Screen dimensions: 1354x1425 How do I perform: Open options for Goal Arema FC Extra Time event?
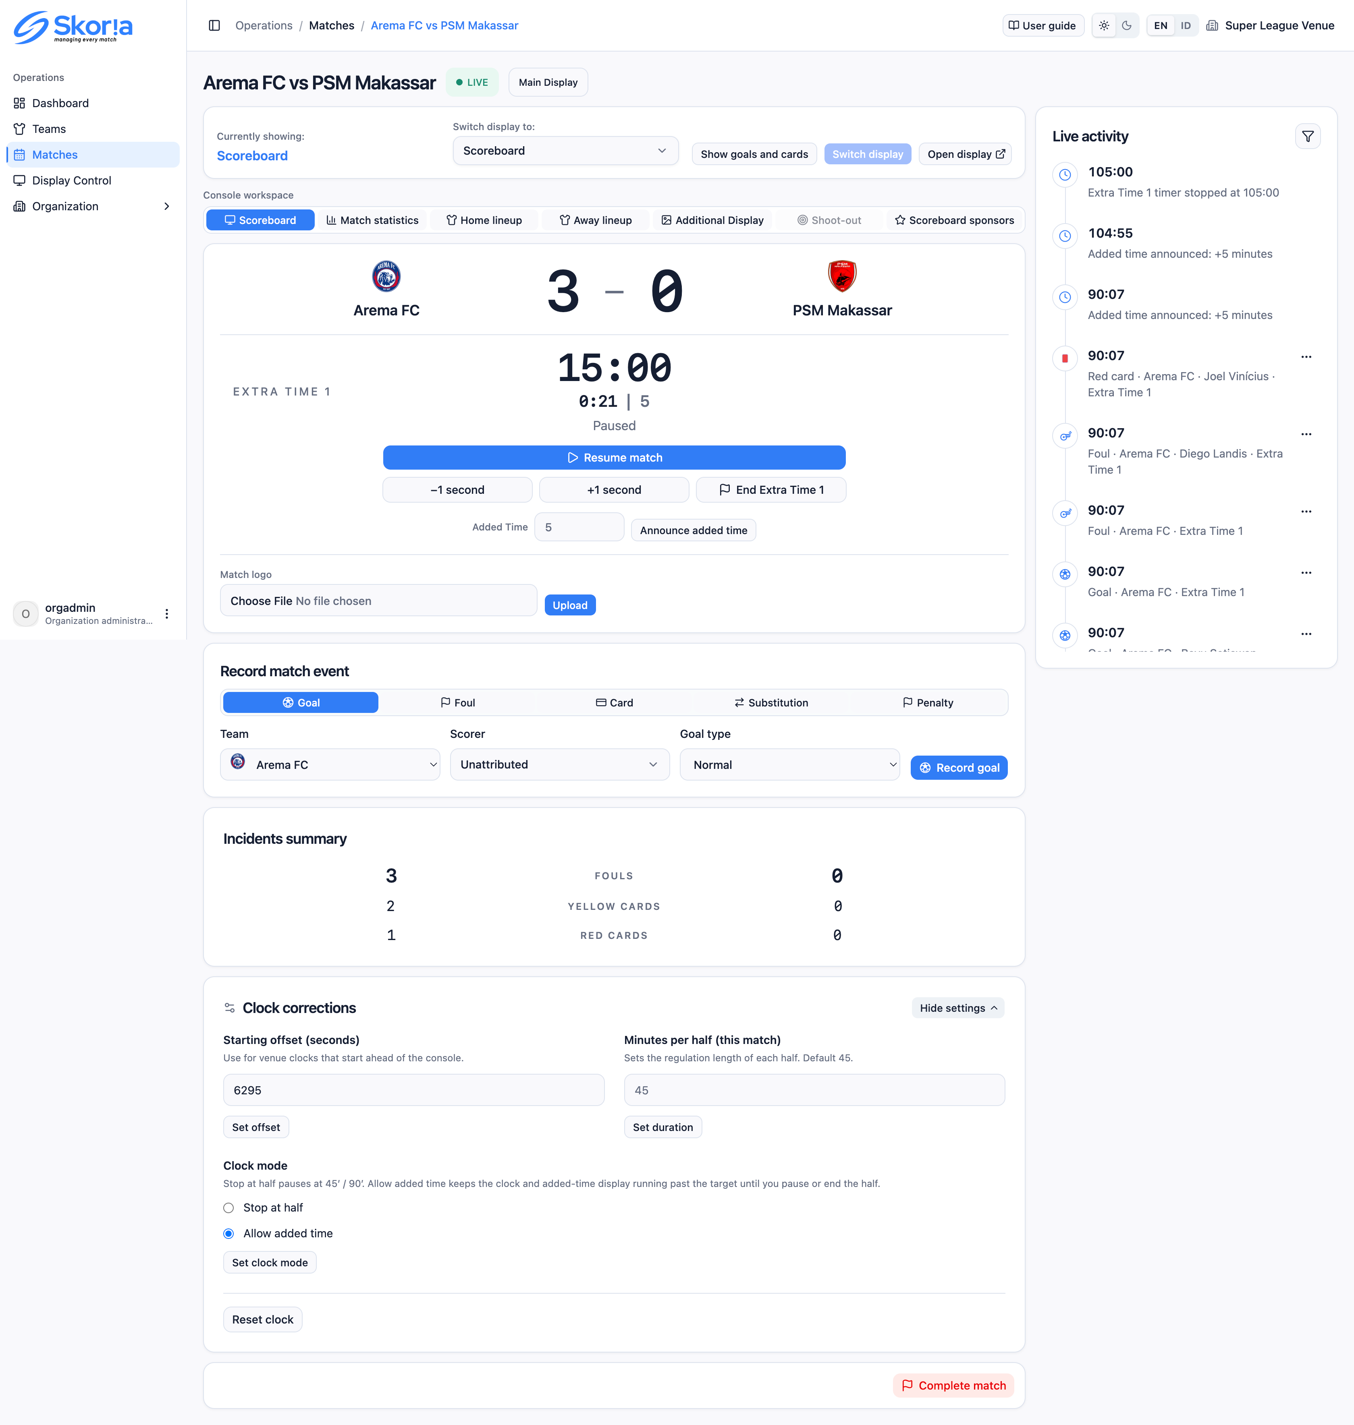[1306, 572]
